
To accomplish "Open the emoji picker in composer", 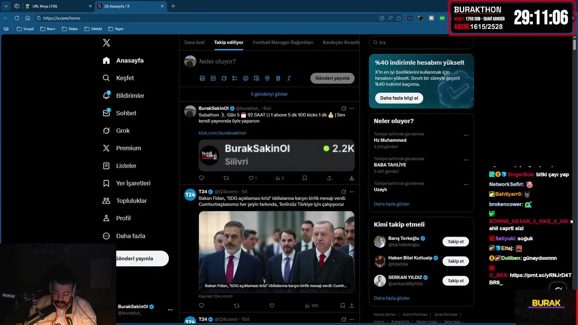I will (246, 78).
